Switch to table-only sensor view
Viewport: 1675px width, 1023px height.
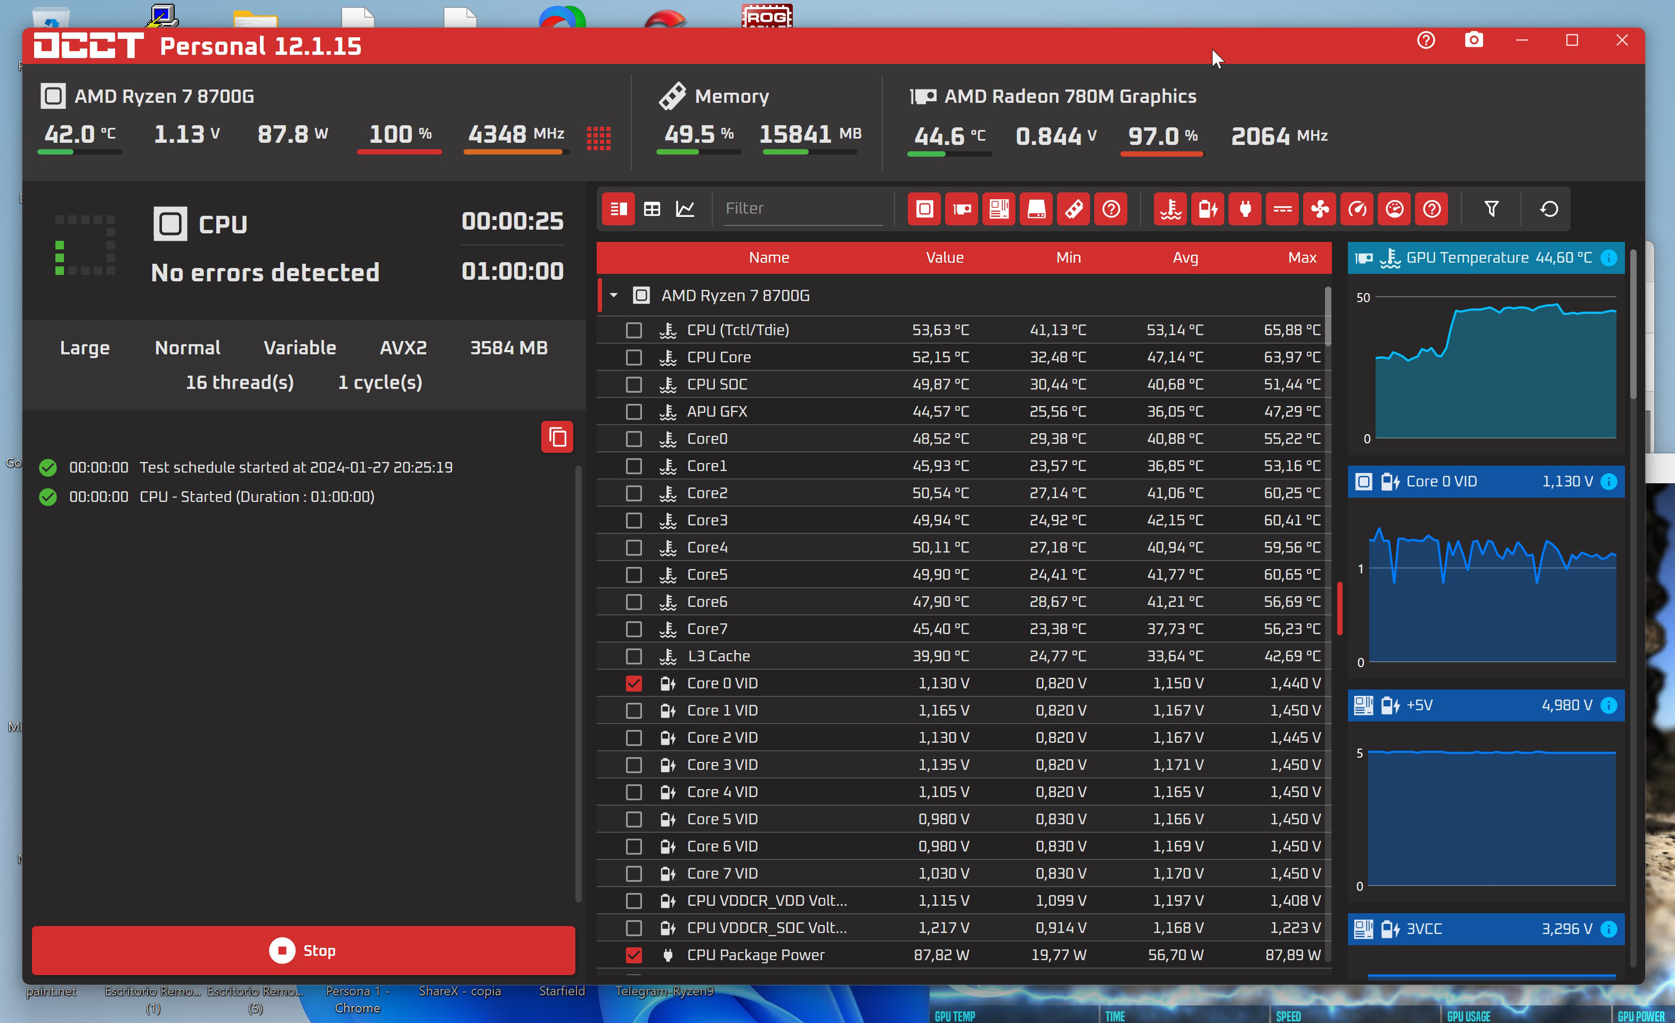[x=652, y=209]
